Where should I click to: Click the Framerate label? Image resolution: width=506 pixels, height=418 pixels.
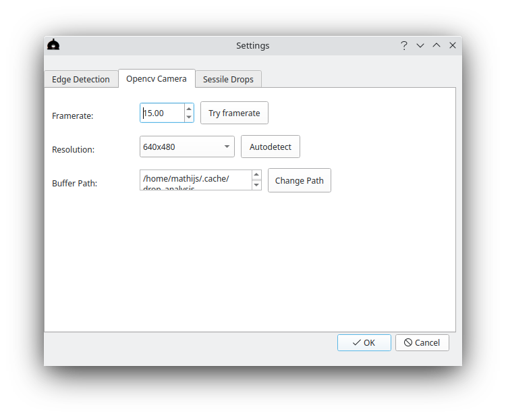click(73, 115)
